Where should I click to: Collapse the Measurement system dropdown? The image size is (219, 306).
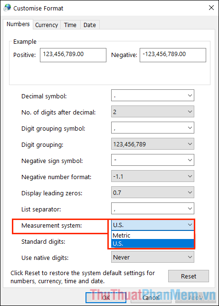[x=152, y=225]
